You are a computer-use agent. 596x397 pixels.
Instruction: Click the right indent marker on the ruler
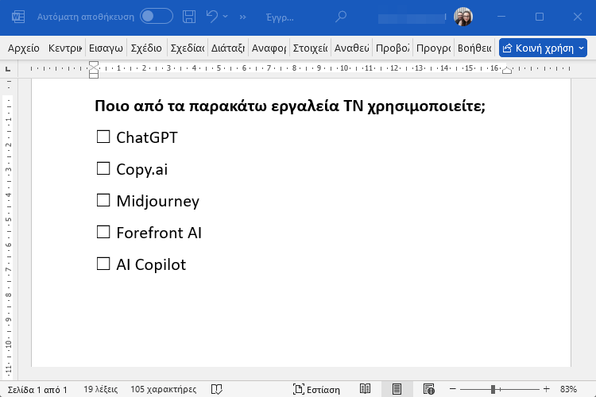507,71
